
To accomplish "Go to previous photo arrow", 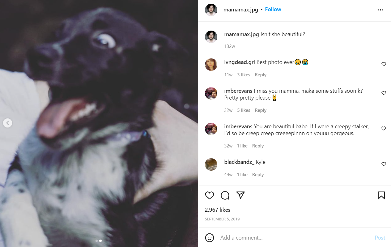I will [7, 123].
